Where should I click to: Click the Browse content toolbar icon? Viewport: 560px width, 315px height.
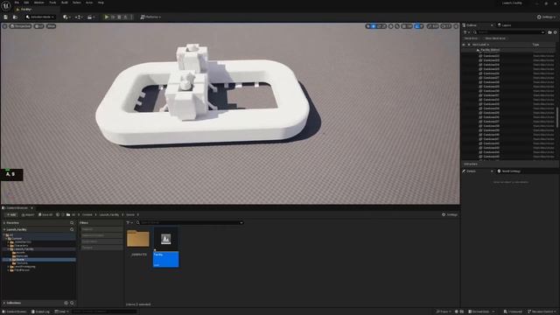pos(15,17)
